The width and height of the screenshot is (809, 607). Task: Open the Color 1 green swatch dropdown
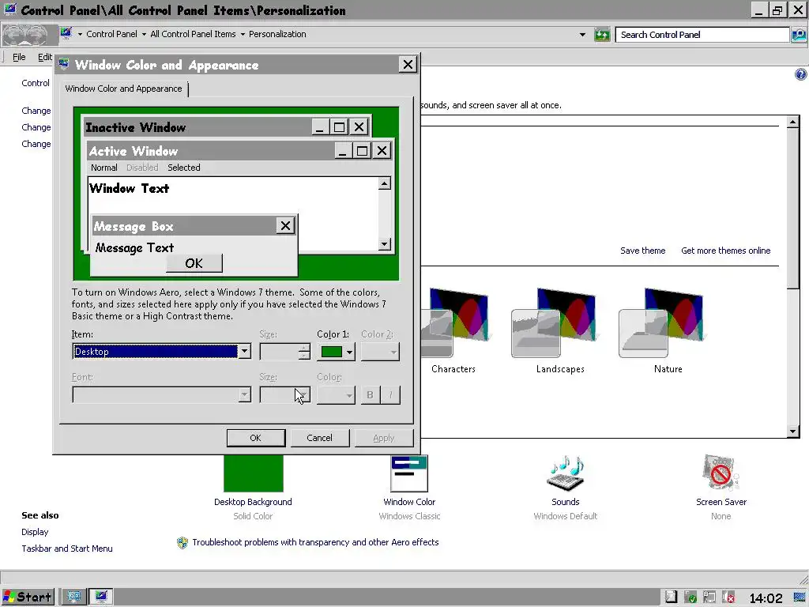pyautogui.click(x=336, y=352)
